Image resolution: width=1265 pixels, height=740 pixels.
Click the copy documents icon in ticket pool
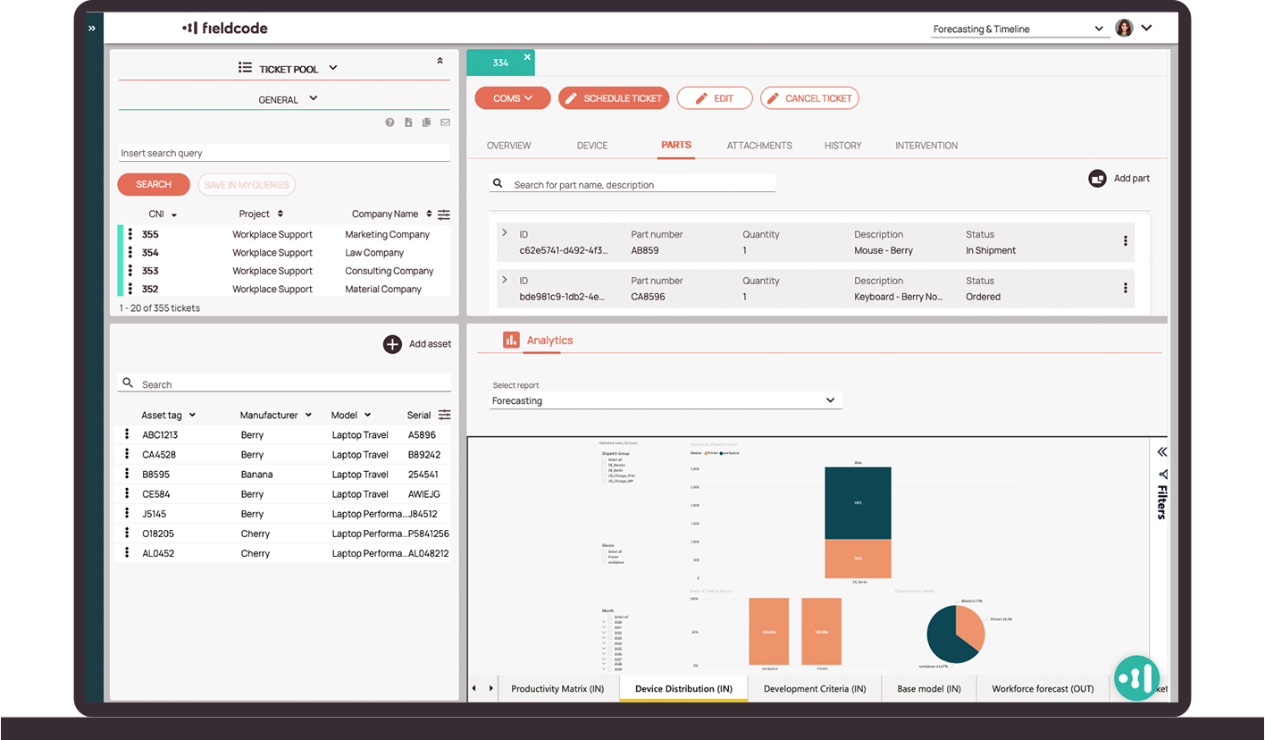point(426,122)
